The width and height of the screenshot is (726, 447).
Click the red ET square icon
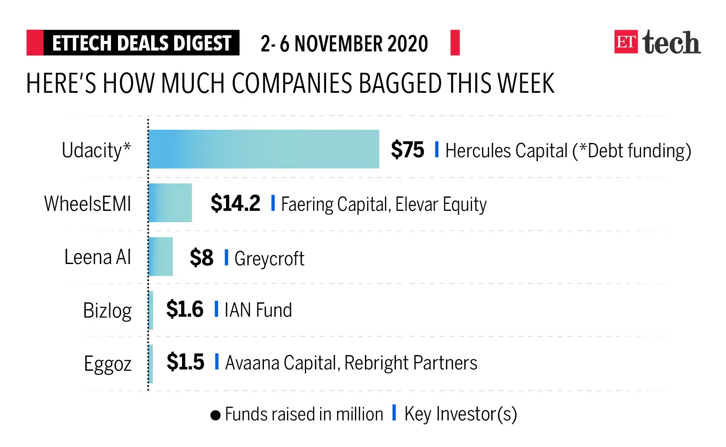[x=626, y=42]
